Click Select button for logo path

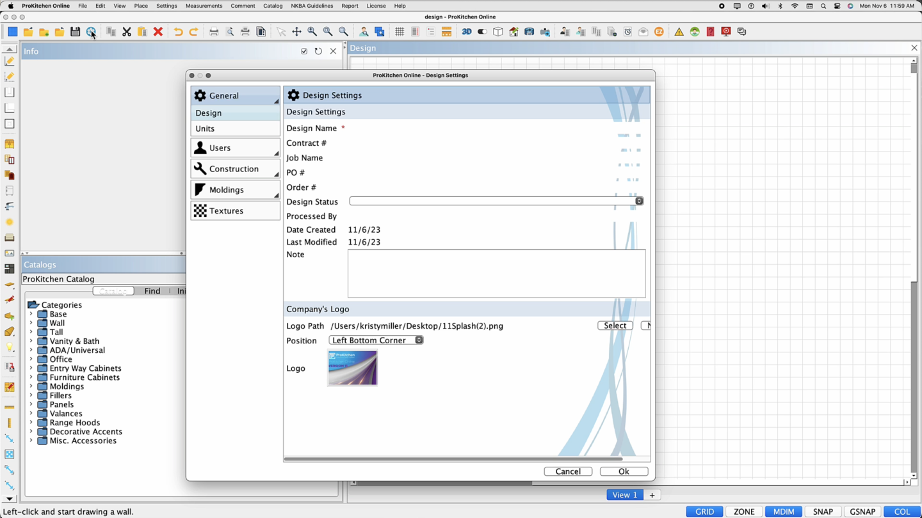615,326
